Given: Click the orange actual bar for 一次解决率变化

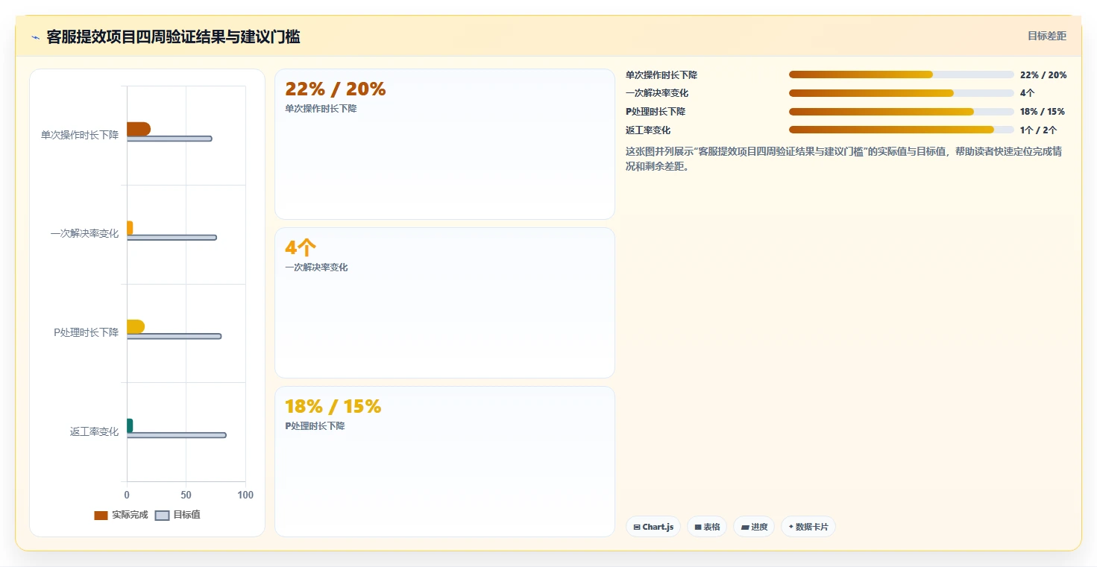Looking at the screenshot, I should click(130, 228).
